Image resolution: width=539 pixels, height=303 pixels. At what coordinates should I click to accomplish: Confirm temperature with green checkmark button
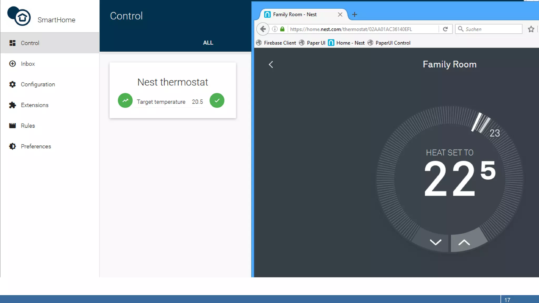217,100
